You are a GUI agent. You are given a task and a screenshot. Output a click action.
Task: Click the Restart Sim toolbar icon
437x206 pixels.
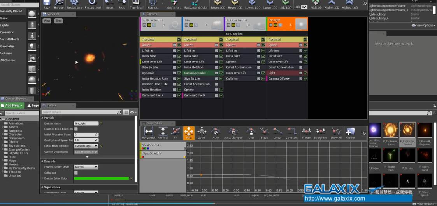[74, 3]
